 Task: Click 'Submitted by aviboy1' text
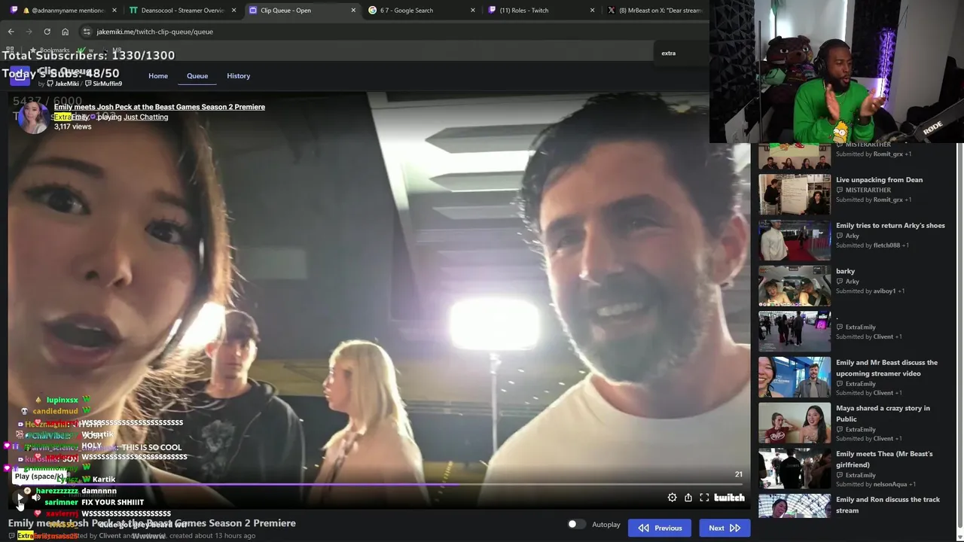870,291
